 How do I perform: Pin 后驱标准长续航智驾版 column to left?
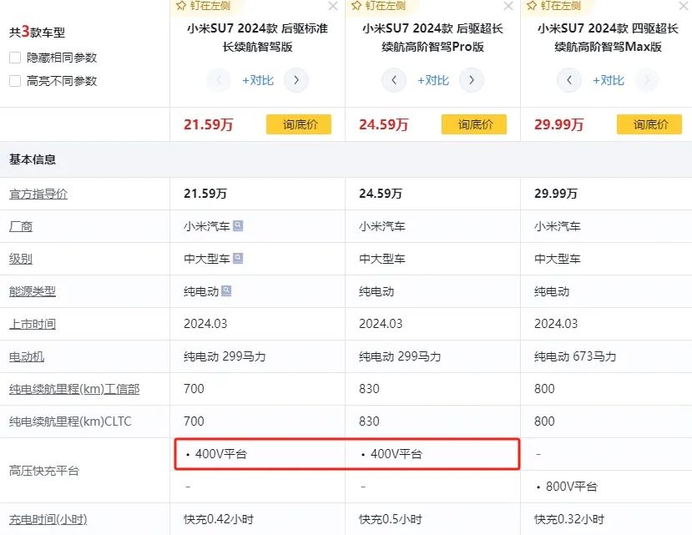[203, 6]
